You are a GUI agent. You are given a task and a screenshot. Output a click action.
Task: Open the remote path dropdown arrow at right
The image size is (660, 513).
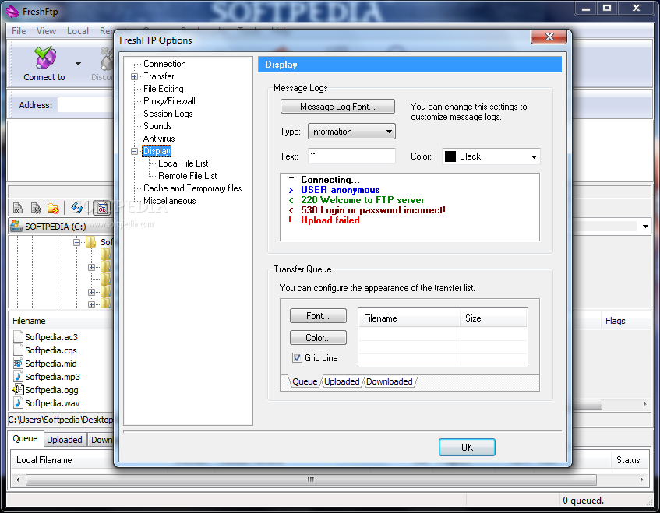(645, 227)
